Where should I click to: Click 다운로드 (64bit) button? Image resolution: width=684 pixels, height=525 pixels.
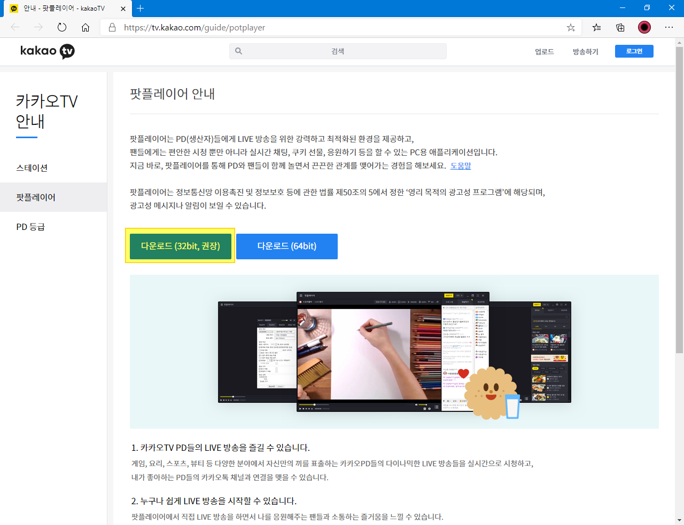pyautogui.click(x=287, y=246)
